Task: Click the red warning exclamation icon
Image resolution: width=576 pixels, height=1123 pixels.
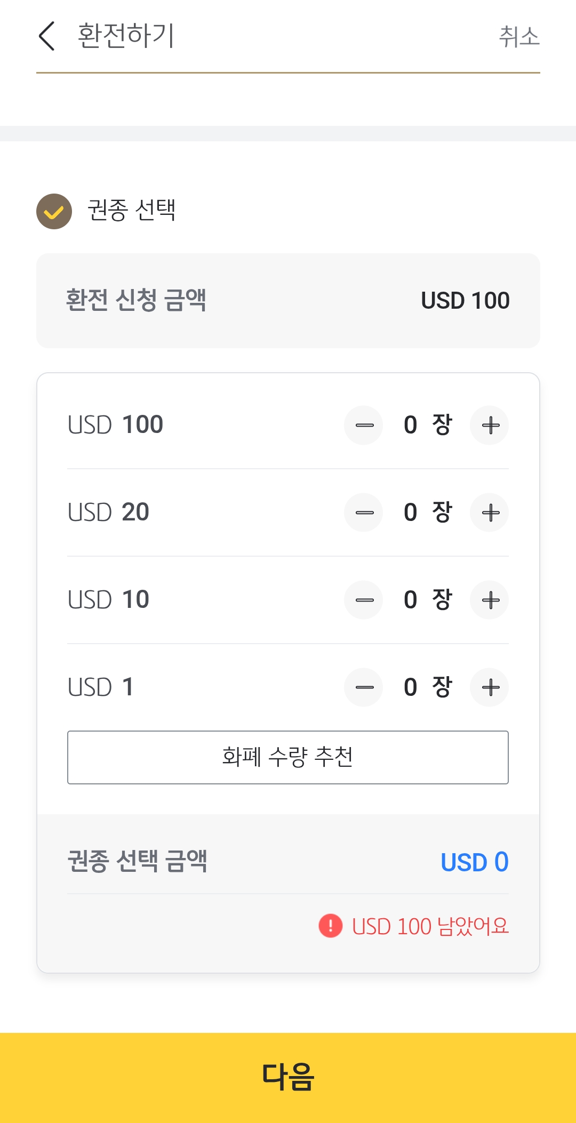Action: pyautogui.click(x=331, y=926)
